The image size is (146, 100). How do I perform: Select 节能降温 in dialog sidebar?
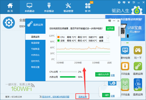tap(35, 49)
